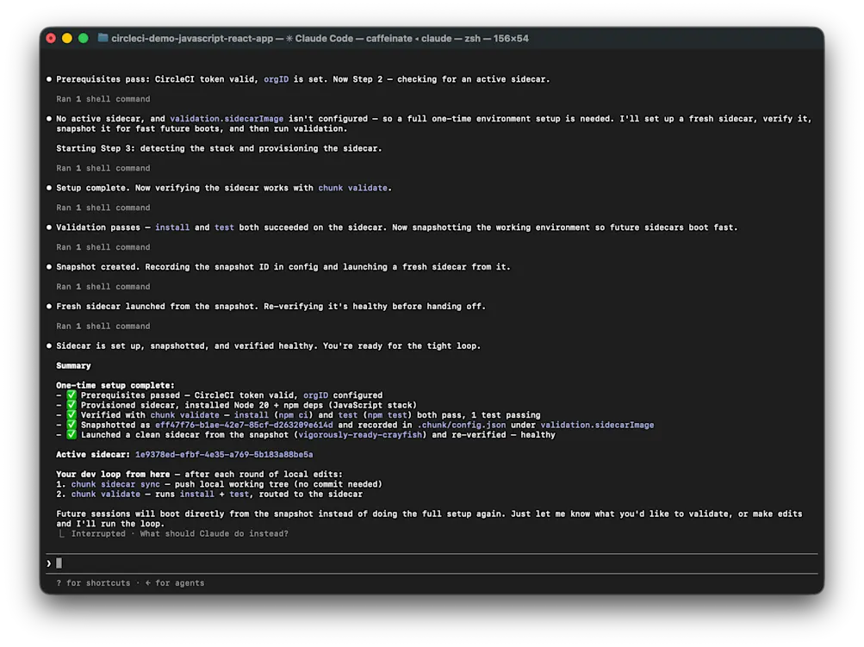864x647 pixels.
Task: Click the green checkmark beside Launched a clean sidecar
Action: tap(71, 435)
